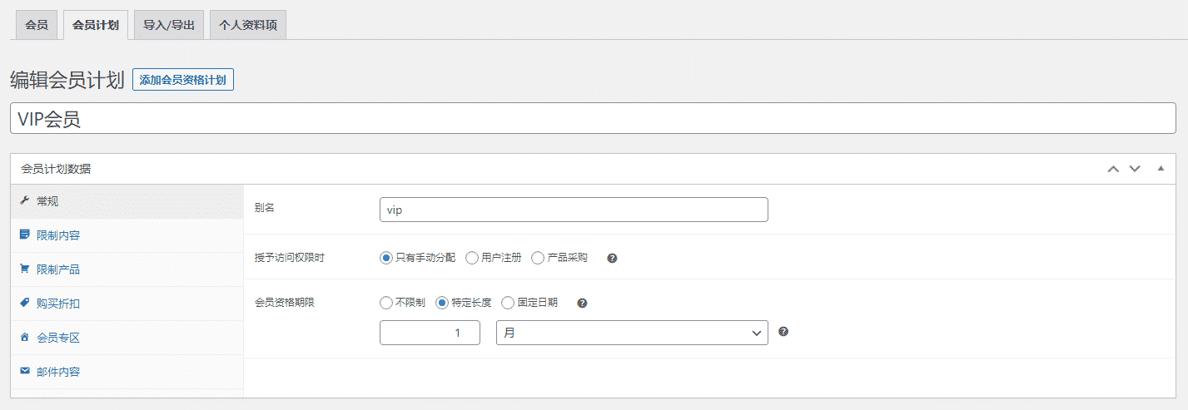Image resolution: width=1188 pixels, height=410 pixels.
Task: Click the 会员计划数据 panel title
Action: pyautogui.click(x=56, y=169)
